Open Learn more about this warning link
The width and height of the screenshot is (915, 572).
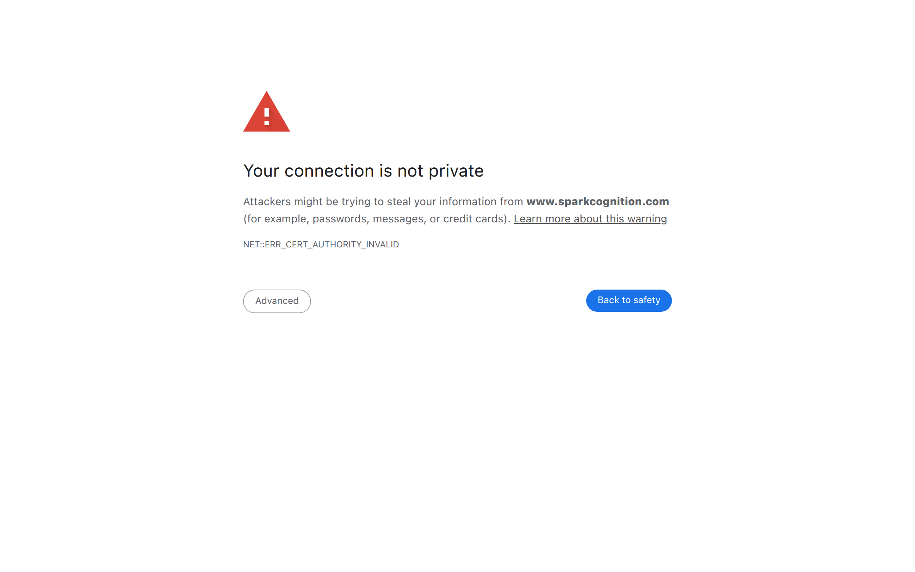(x=590, y=219)
